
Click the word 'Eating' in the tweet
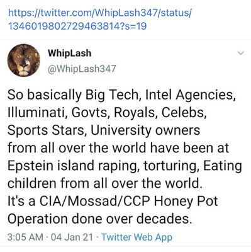(223, 166)
